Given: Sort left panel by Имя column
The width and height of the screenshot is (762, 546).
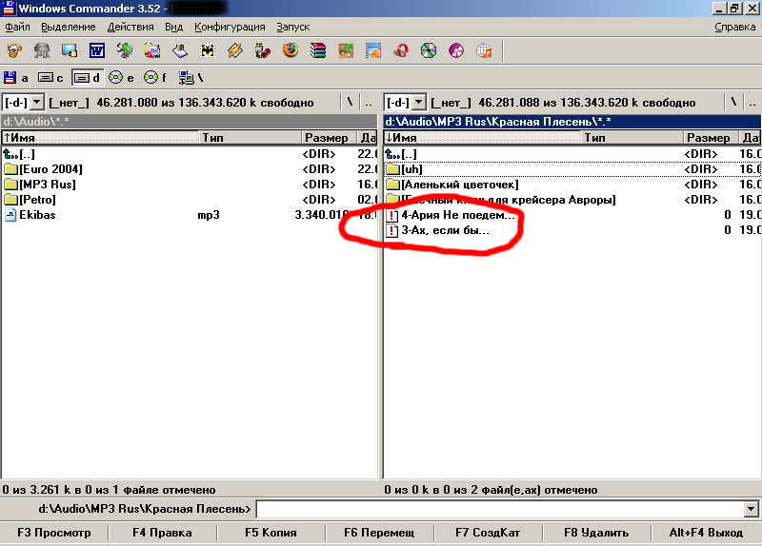Looking at the screenshot, I should pos(101,138).
